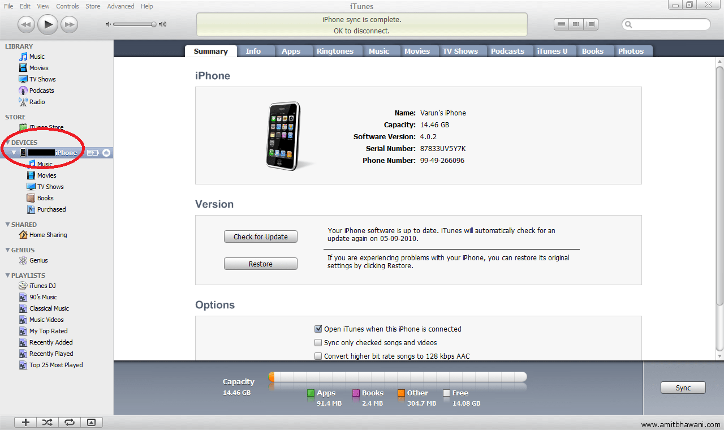Collapse the SHARED section
Screen dimensions: 724x430
pyautogui.click(x=7, y=225)
